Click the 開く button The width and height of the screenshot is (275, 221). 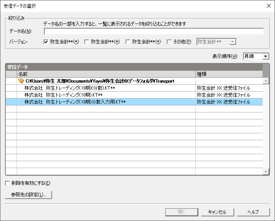(x=182, y=212)
